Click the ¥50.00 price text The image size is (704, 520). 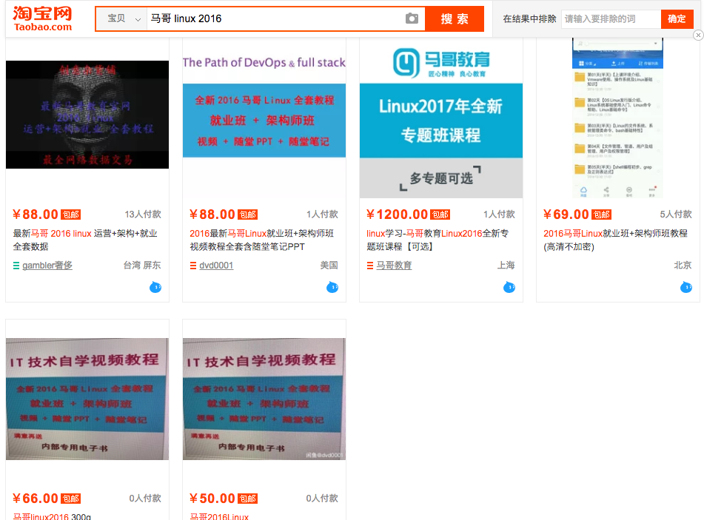[x=212, y=499]
